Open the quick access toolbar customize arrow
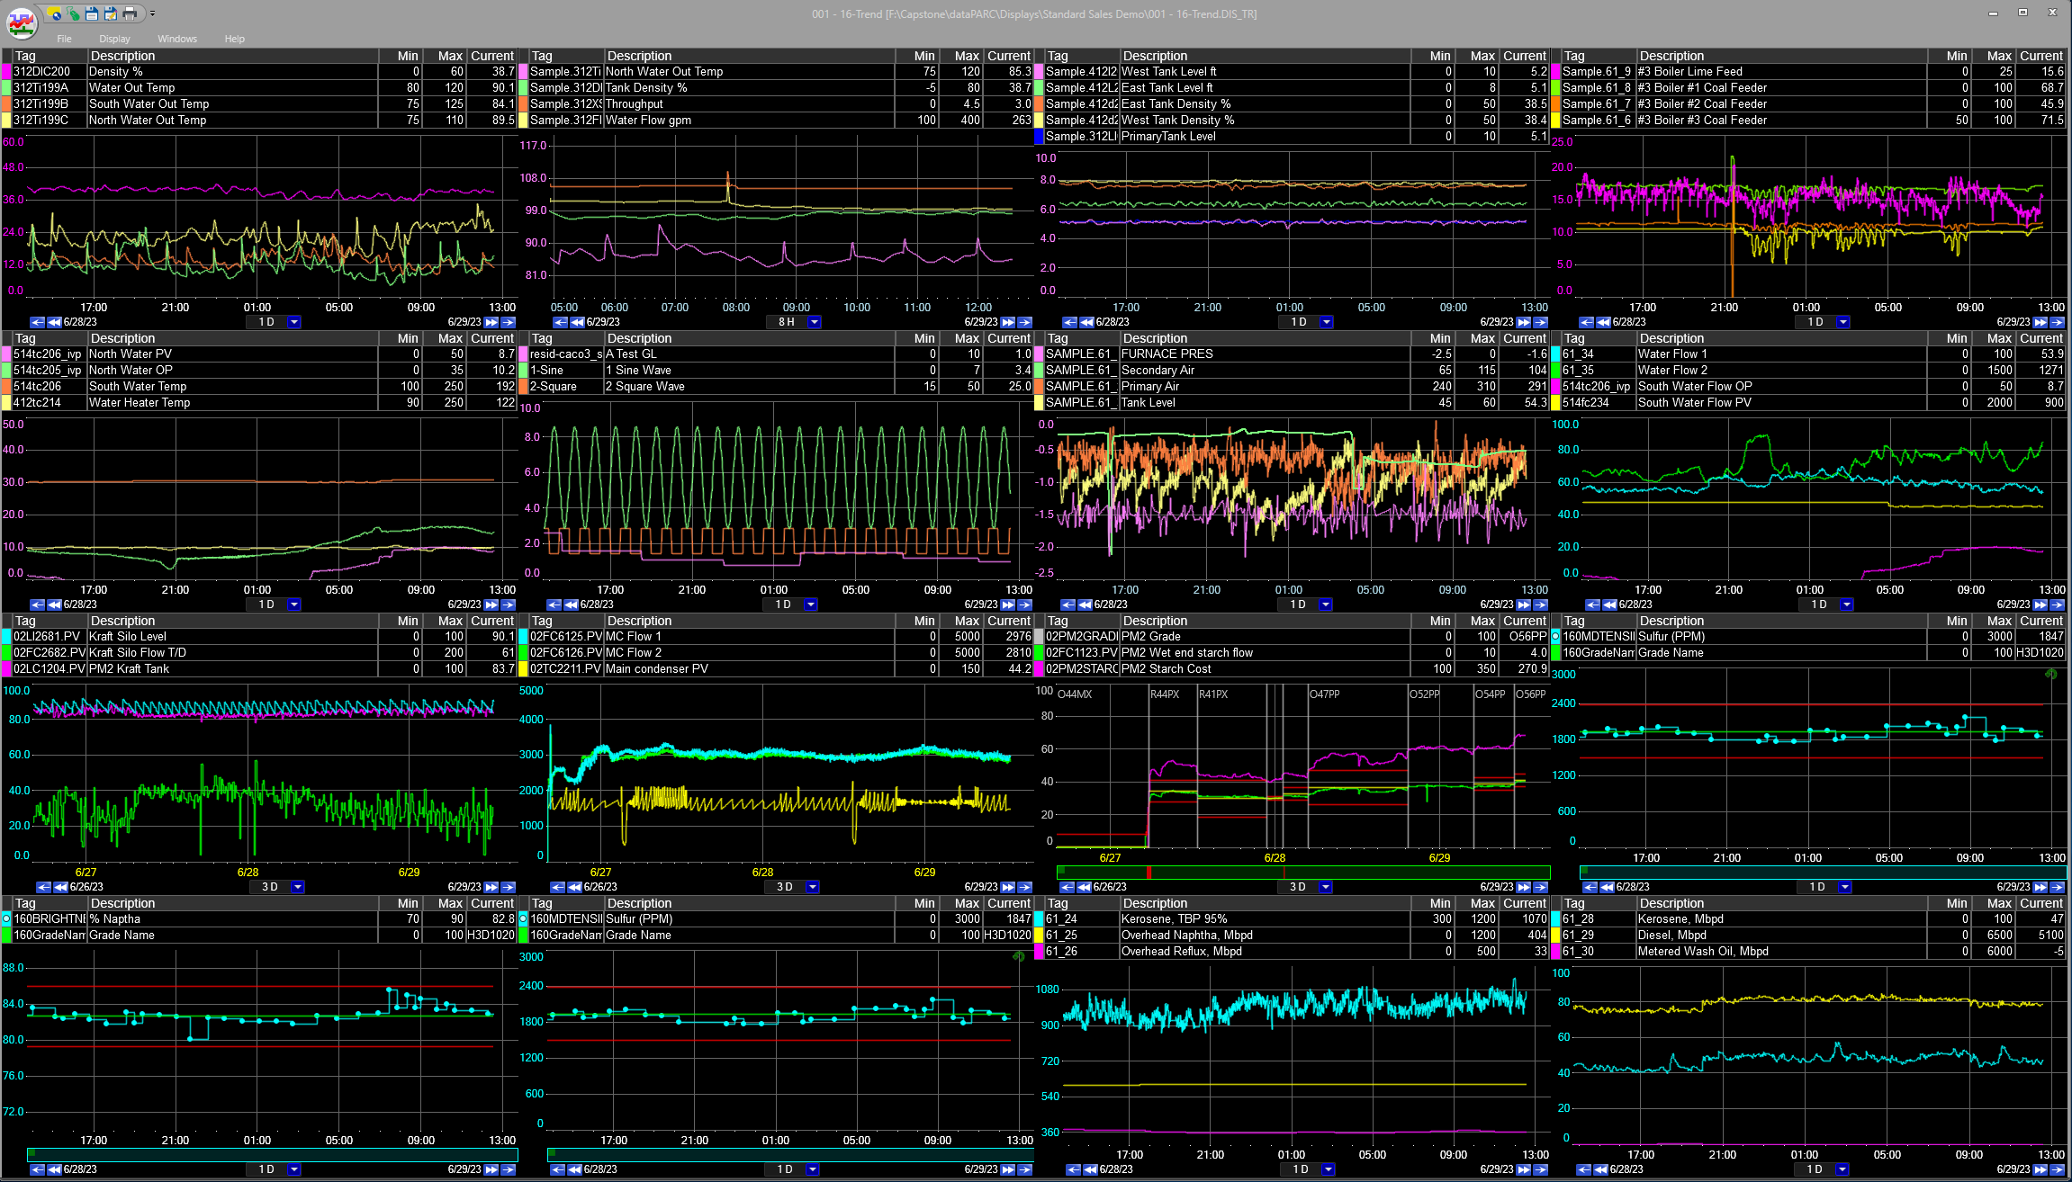The width and height of the screenshot is (2072, 1182). coord(152,13)
